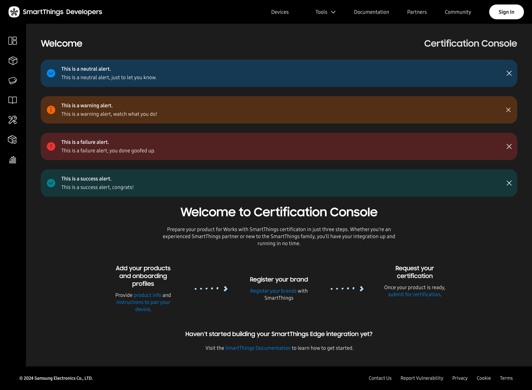Click the Sign In button
532x390 pixels.
(506, 12)
